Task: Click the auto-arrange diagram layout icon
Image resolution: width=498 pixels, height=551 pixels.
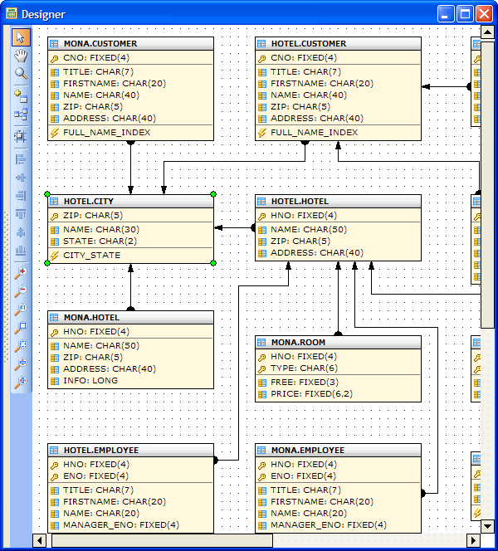Action: tap(21, 115)
